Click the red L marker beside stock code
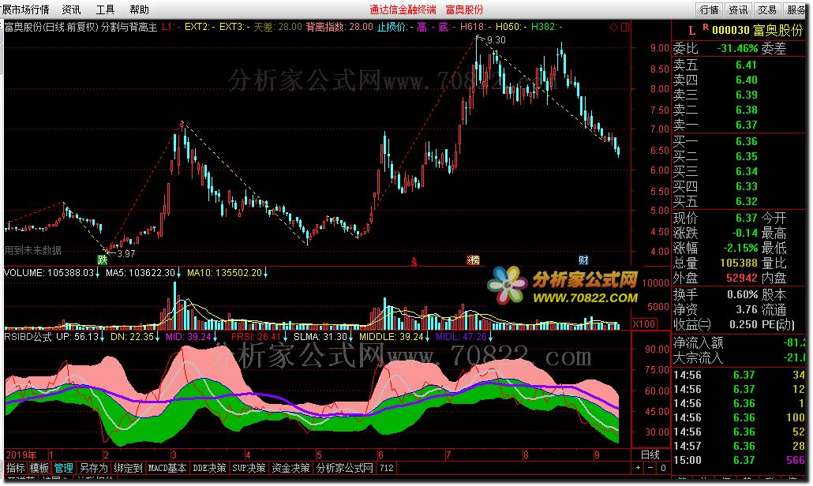813x486 pixels. pyautogui.click(x=691, y=31)
